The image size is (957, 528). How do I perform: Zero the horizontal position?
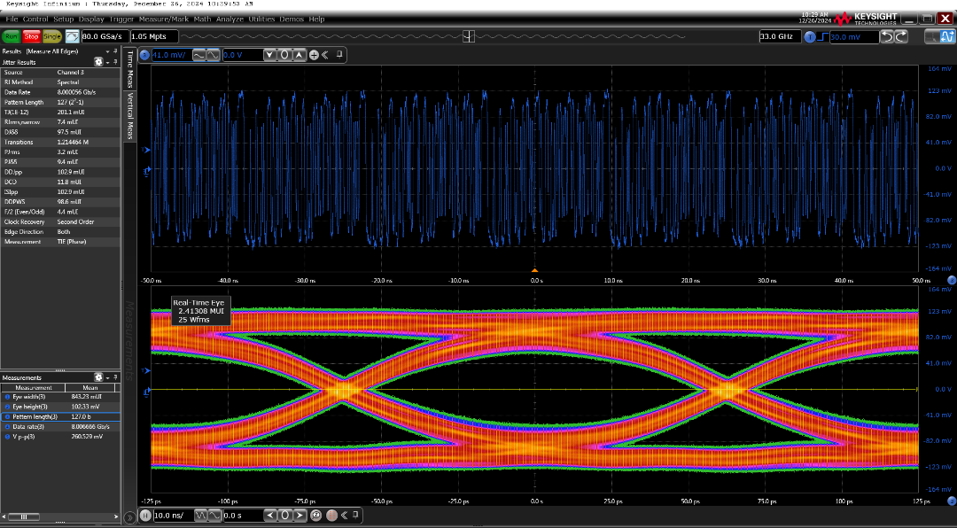click(285, 516)
